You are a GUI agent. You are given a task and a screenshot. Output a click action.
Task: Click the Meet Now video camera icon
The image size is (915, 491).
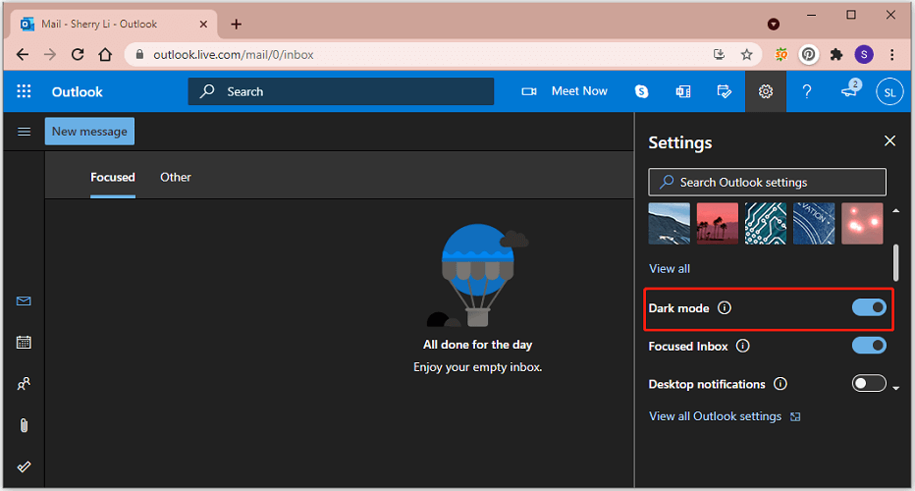pos(529,91)
